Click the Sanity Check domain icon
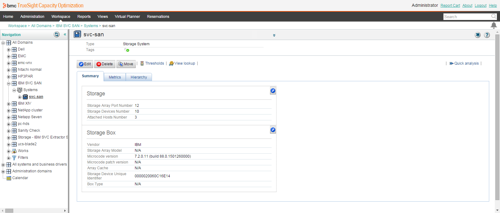 tap(14, 131)
